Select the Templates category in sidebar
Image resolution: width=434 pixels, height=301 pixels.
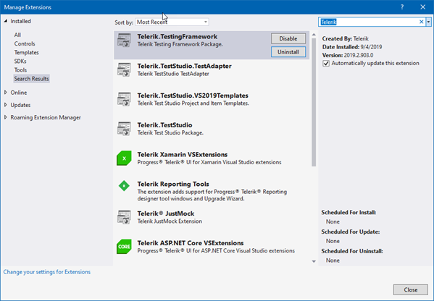tap(27, 53)
